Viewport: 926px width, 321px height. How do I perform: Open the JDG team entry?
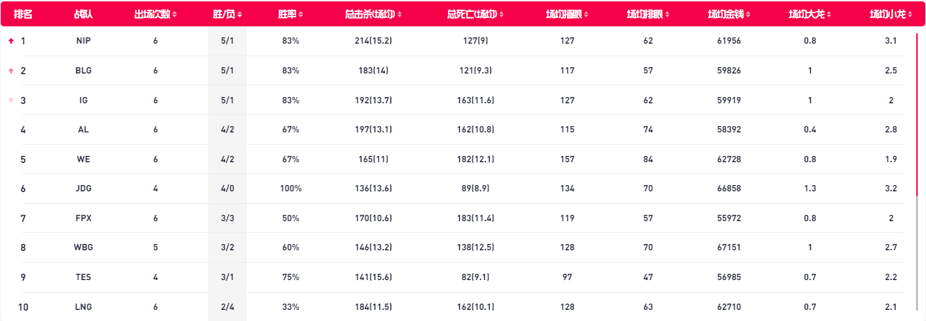click(83, 189)
